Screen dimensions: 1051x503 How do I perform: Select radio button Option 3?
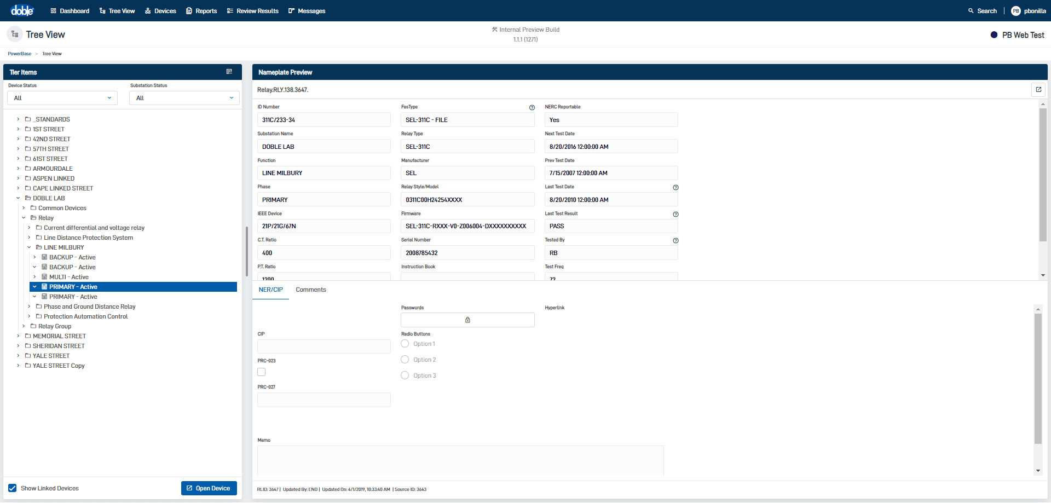pos(405,375)
